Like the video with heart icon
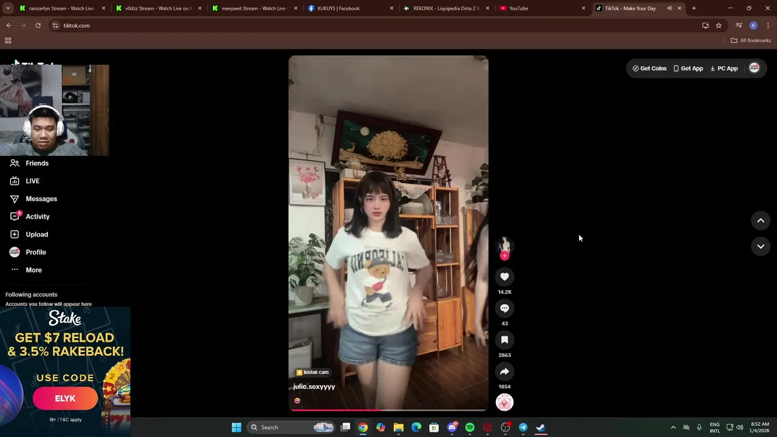 click(504, 277)
